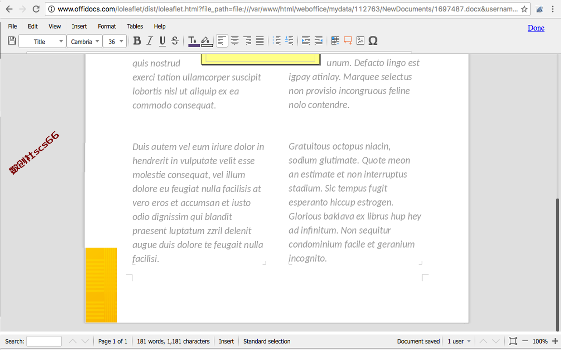Zoom out with the minus button
The width and height of the screenshot is (561, 350).
coord(525,341)
